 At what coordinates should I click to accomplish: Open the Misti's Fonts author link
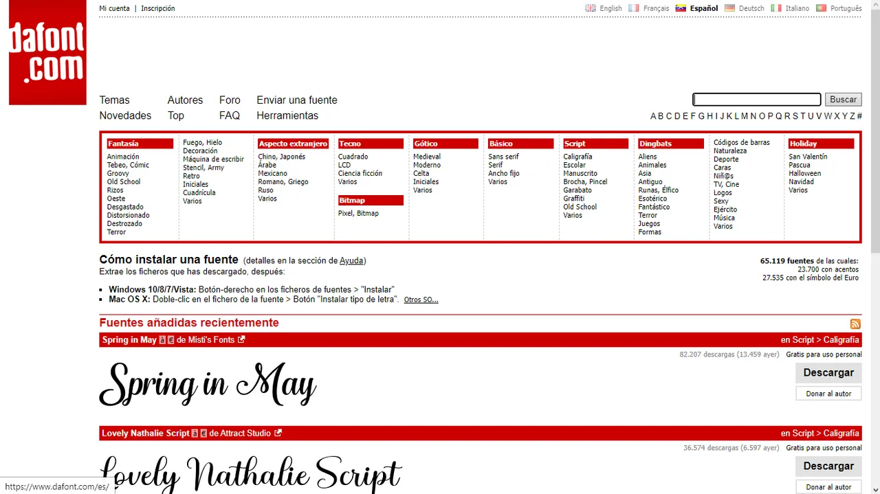[211, 339]
